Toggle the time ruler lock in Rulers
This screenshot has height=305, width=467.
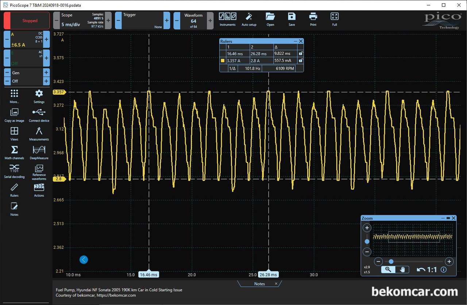pyautogui.click(x=300, y=54)
